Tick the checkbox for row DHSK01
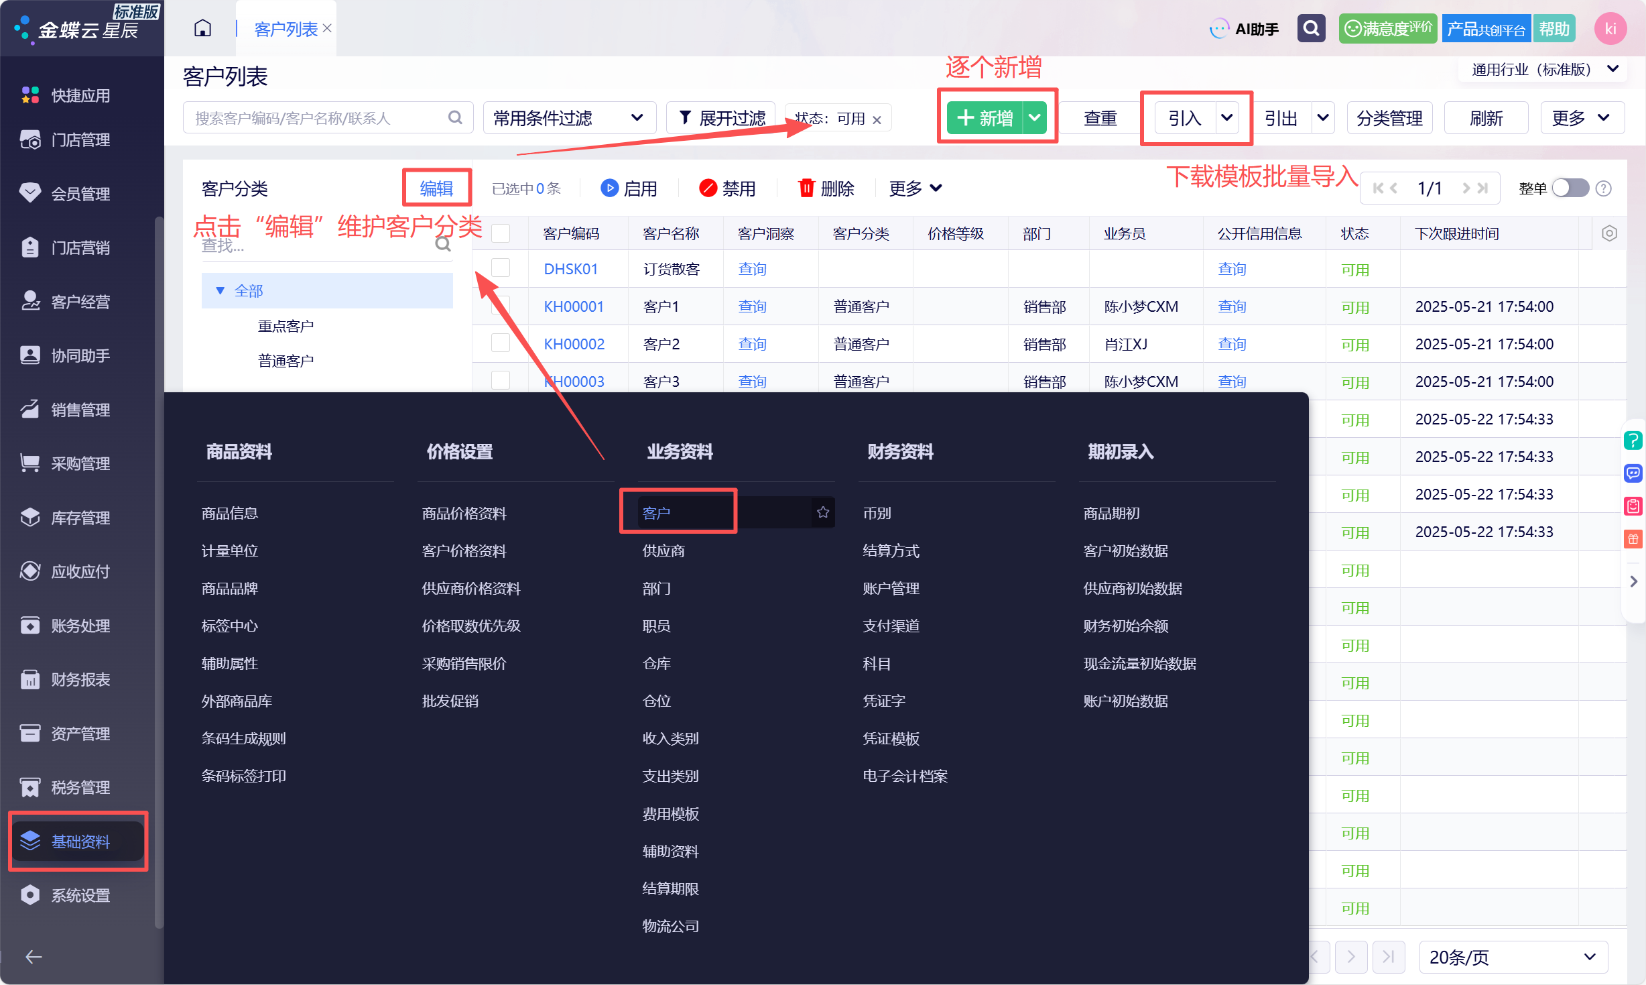This screenshot has height=985, width=1646. pyautogui.click(x=501, y=268)
